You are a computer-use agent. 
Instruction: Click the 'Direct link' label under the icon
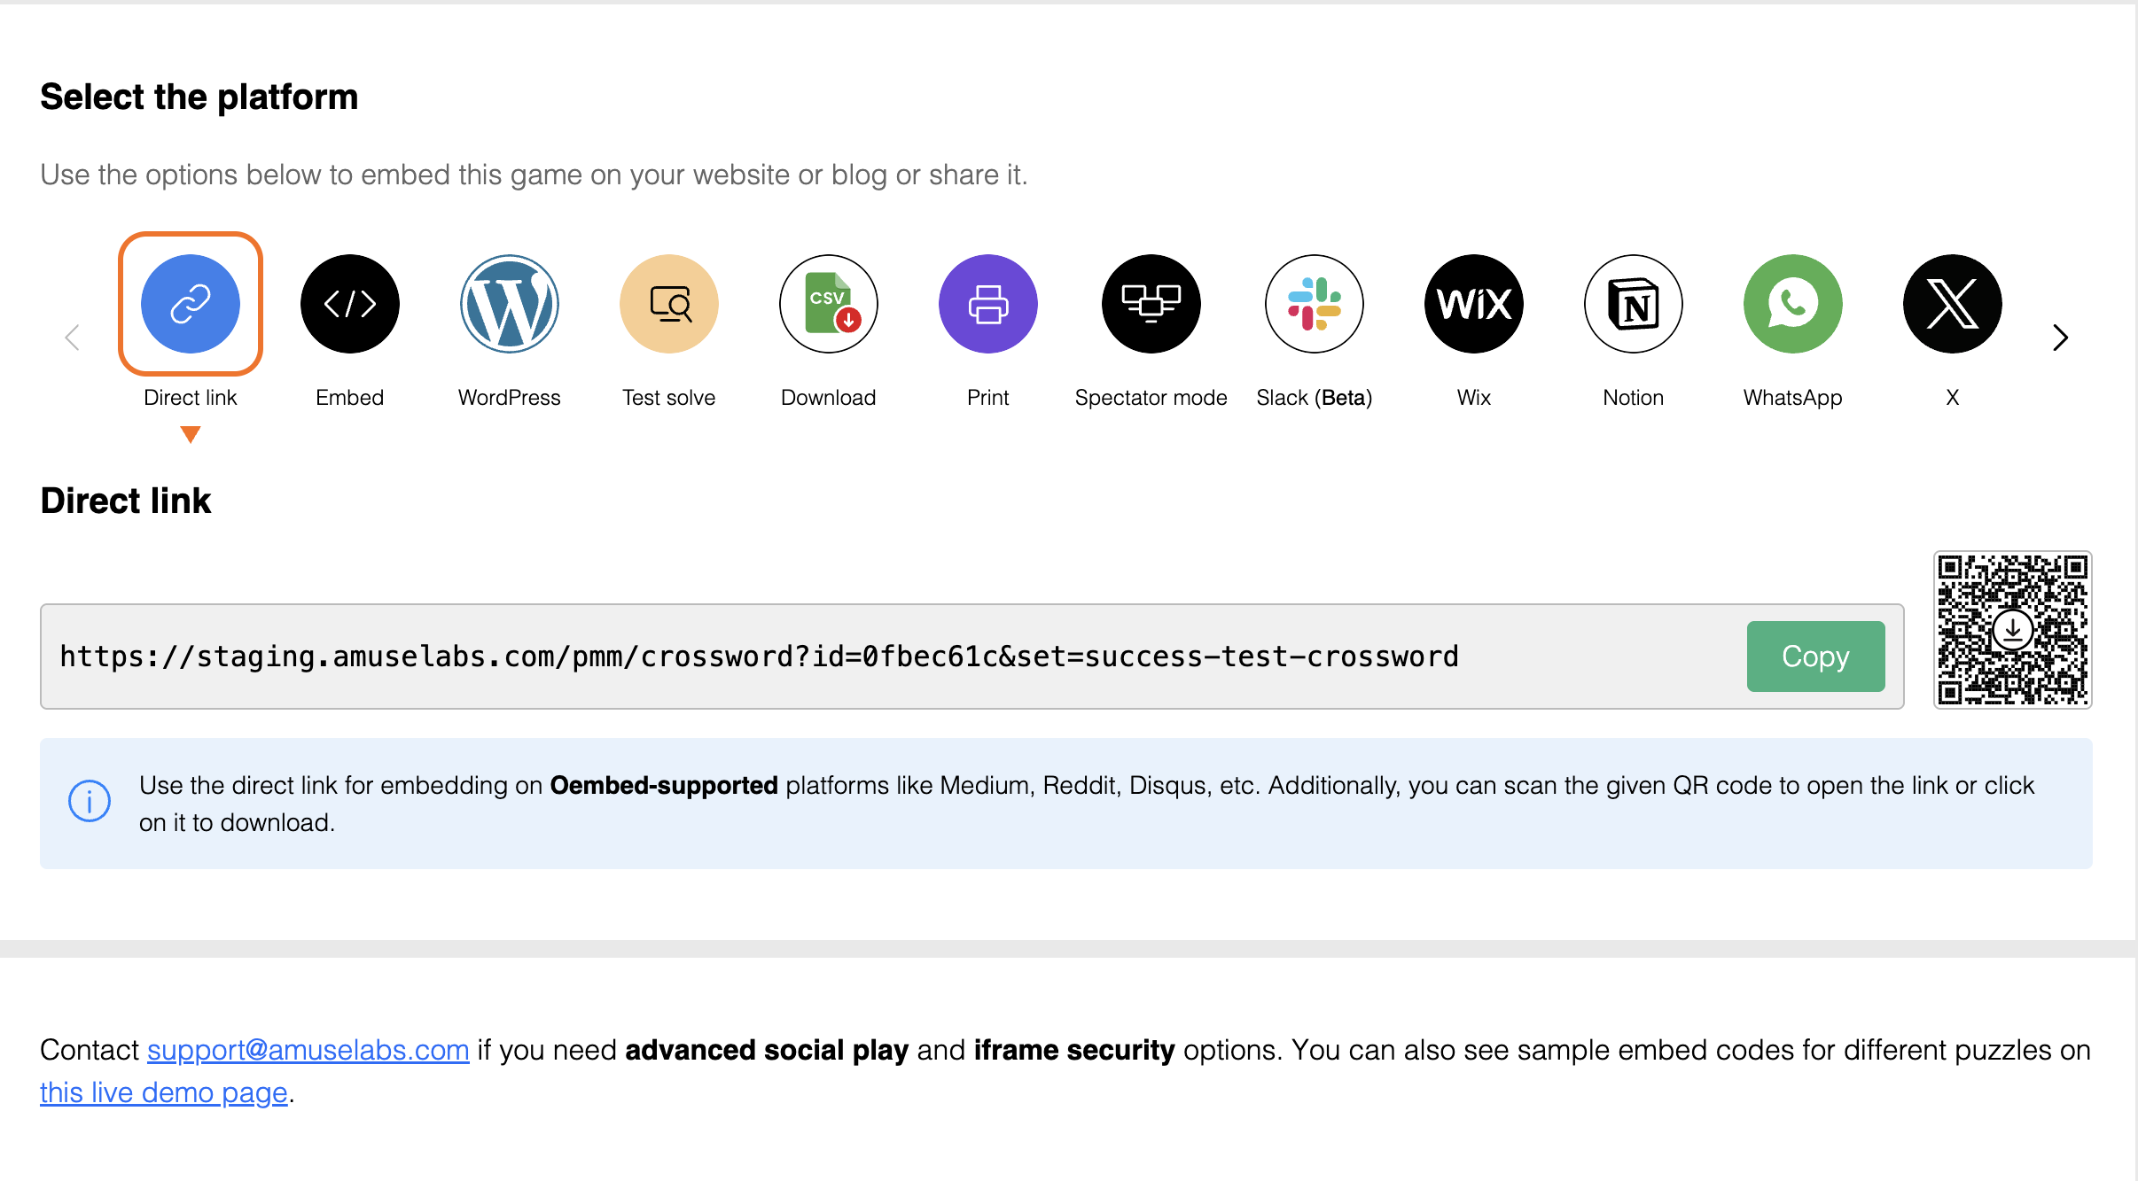pos(191,398)
